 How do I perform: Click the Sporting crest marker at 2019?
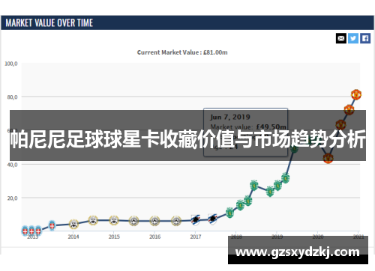coord(277,186)
